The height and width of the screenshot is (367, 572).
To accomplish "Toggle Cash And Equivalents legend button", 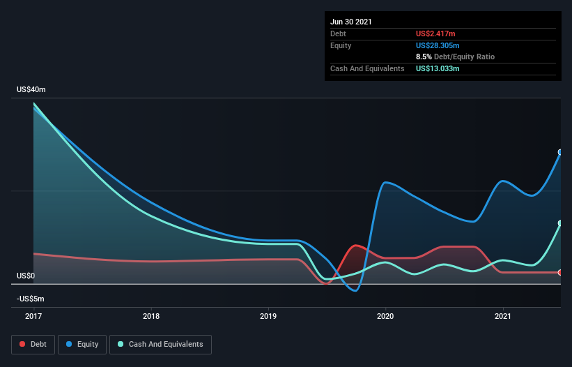I will [x=160, y=345].
